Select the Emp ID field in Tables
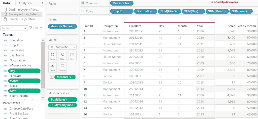258x119 pixels. pos(14,45)
